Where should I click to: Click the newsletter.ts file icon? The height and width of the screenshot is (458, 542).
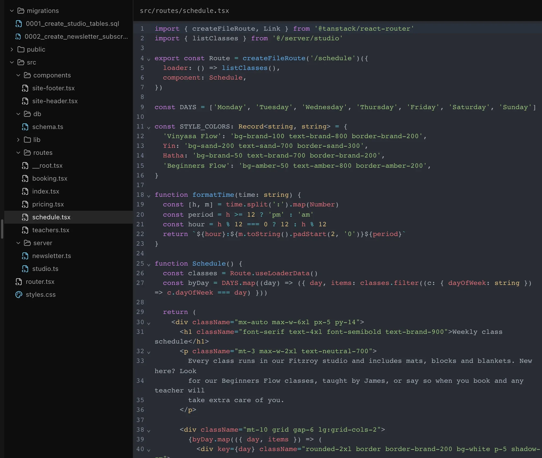pyautogui.click(x=25, y=256)
